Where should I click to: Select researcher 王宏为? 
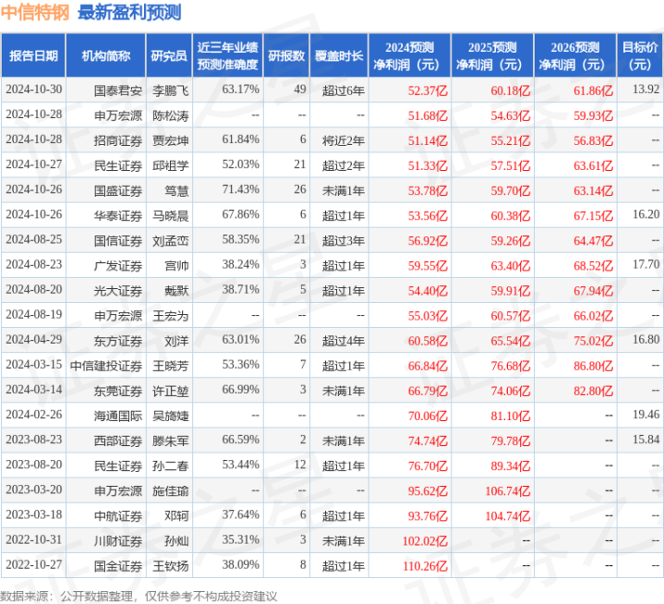coord(171,316)
